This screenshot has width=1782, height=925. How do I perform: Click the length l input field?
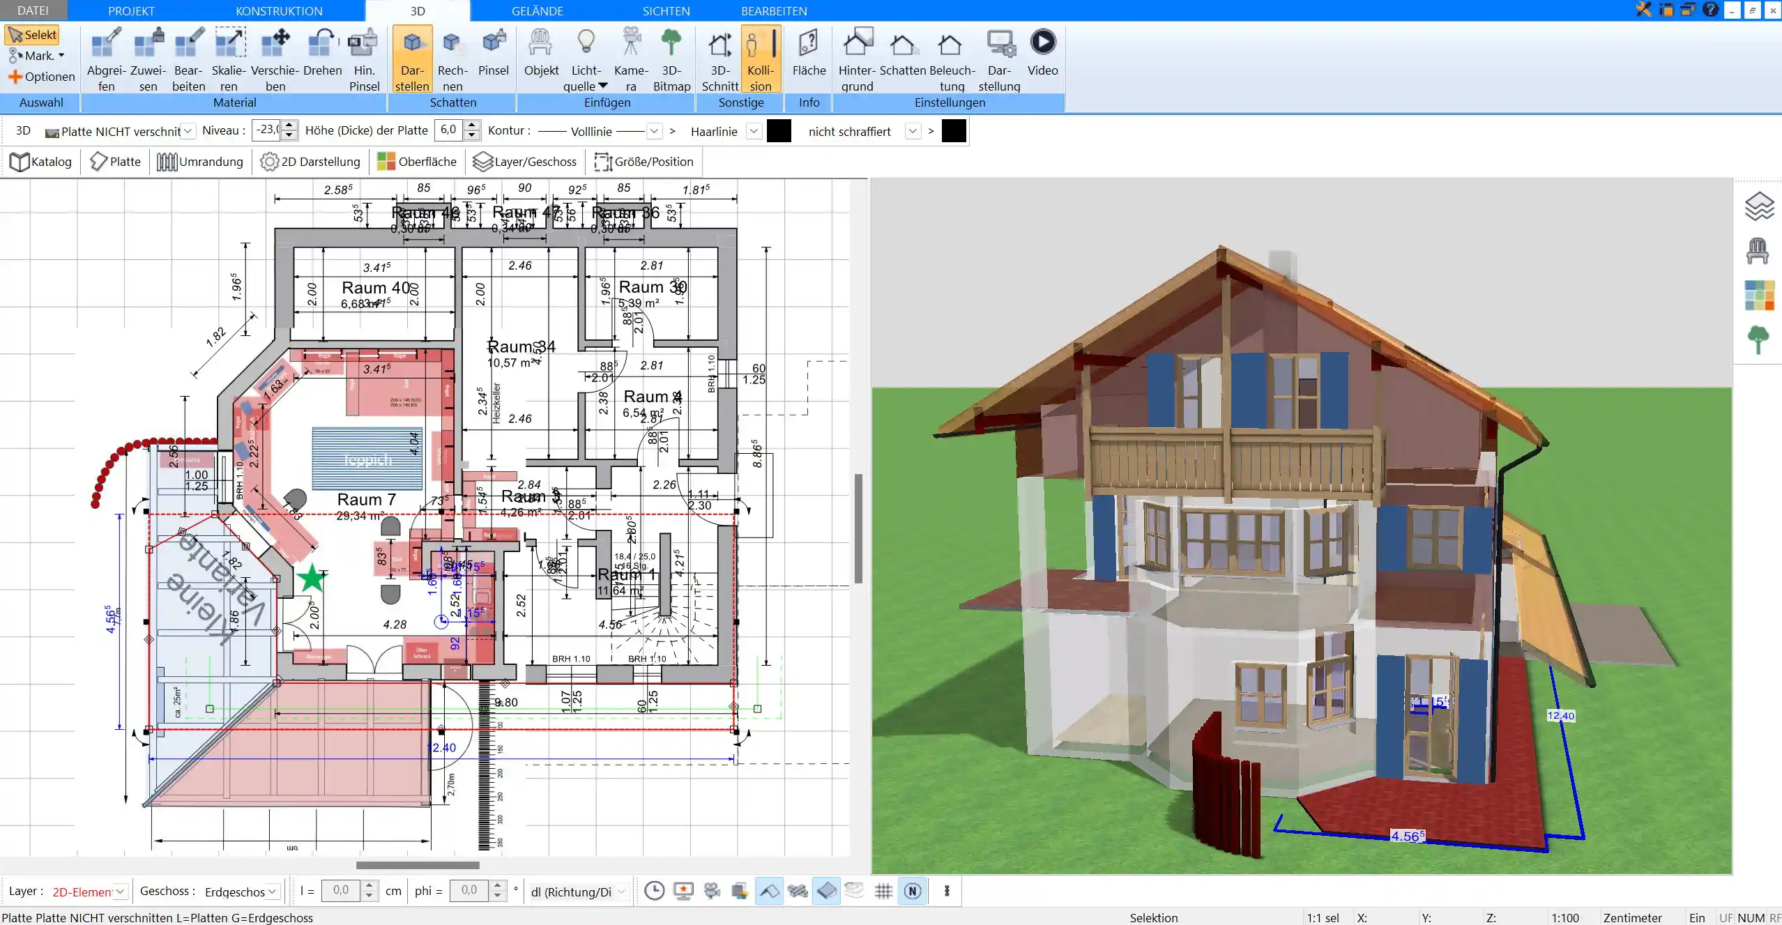pos(341,890)
